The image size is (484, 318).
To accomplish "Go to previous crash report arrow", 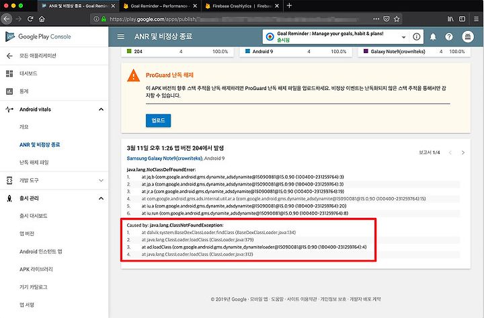I will (450, 153).
